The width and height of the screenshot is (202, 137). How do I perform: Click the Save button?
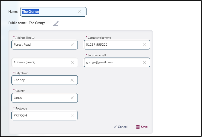142,127
